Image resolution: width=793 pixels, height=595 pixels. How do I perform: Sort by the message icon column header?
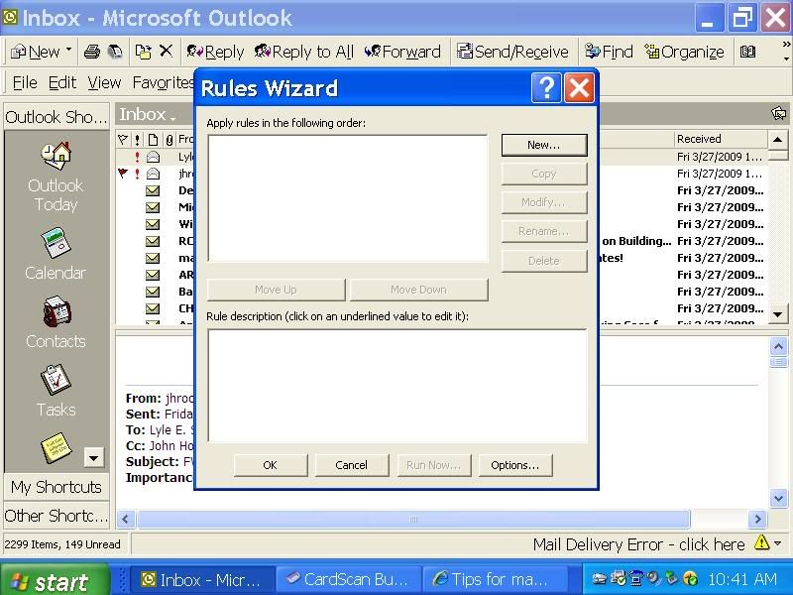click(153, 139)
